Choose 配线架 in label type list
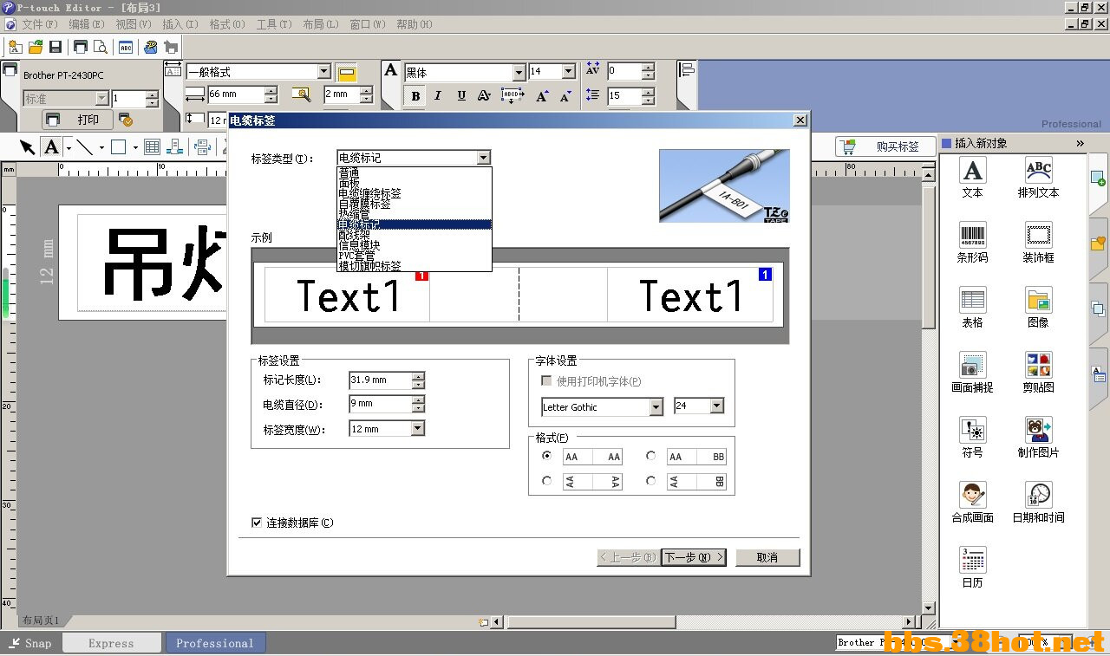This screenshot has height=656, width=1110. point(415,235)
